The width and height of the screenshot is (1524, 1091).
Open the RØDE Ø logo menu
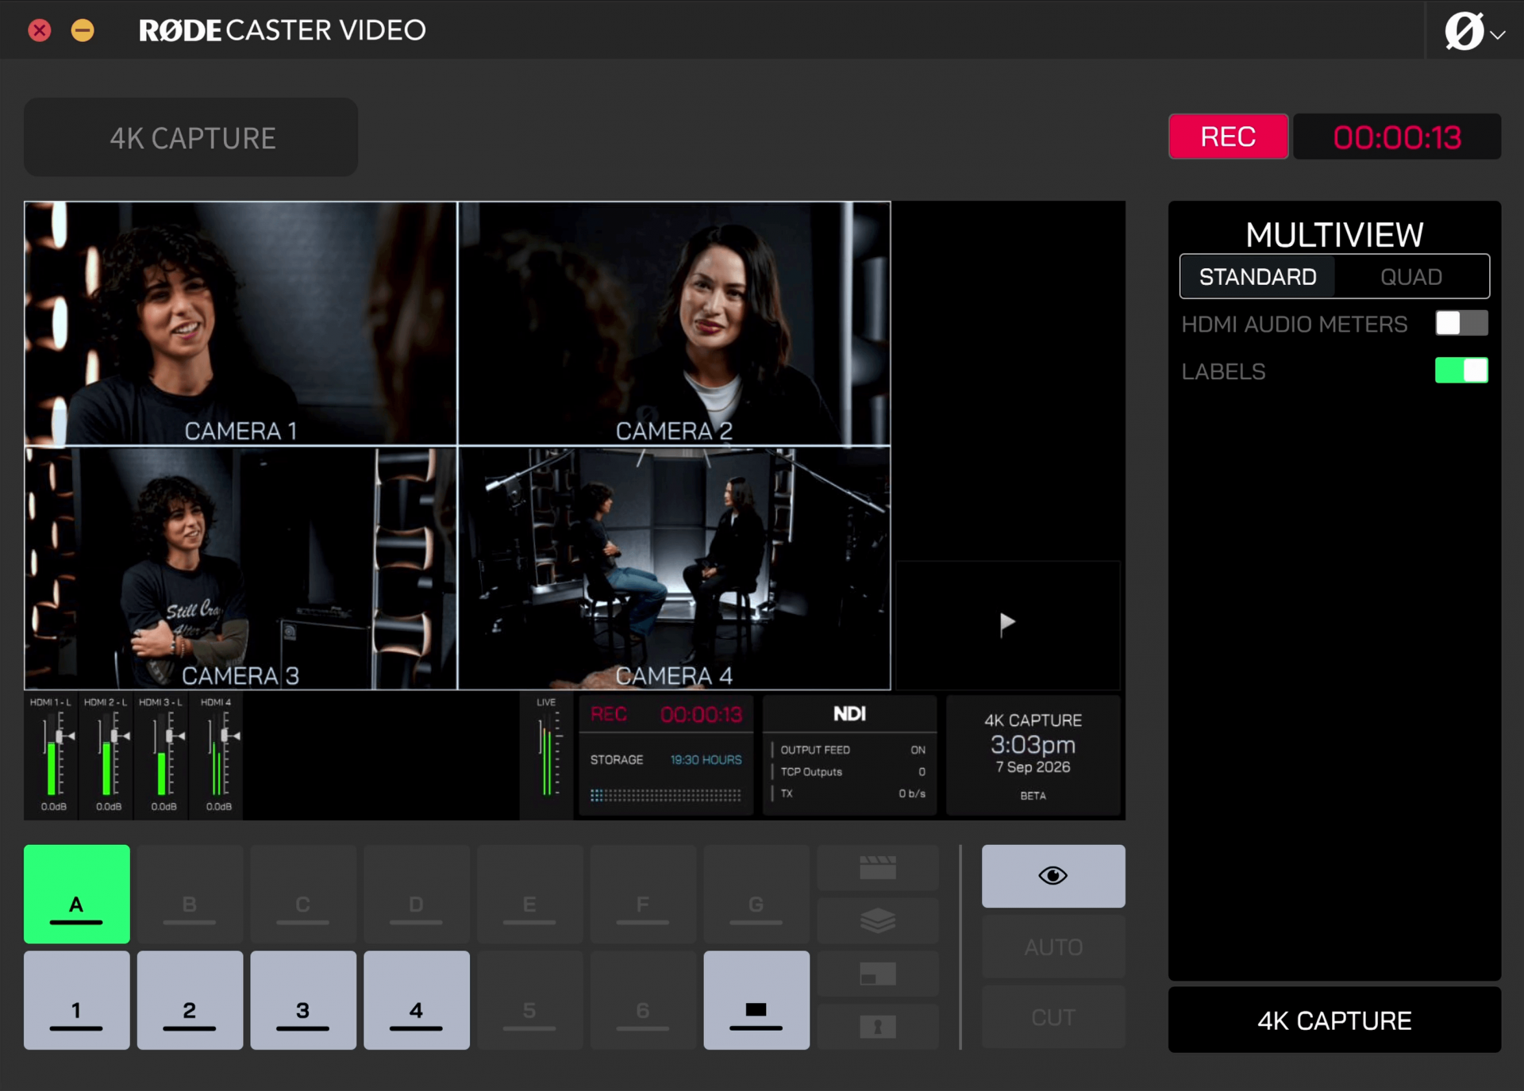tap(1474, 31)
